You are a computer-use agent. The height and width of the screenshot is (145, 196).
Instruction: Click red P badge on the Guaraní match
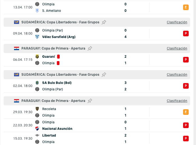coord(186,60)
